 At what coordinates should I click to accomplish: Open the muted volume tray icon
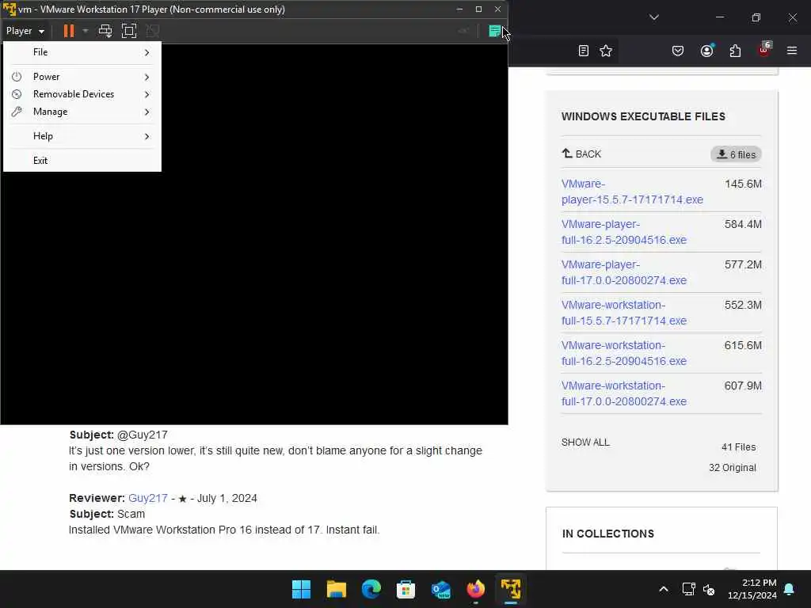[709, 589]
